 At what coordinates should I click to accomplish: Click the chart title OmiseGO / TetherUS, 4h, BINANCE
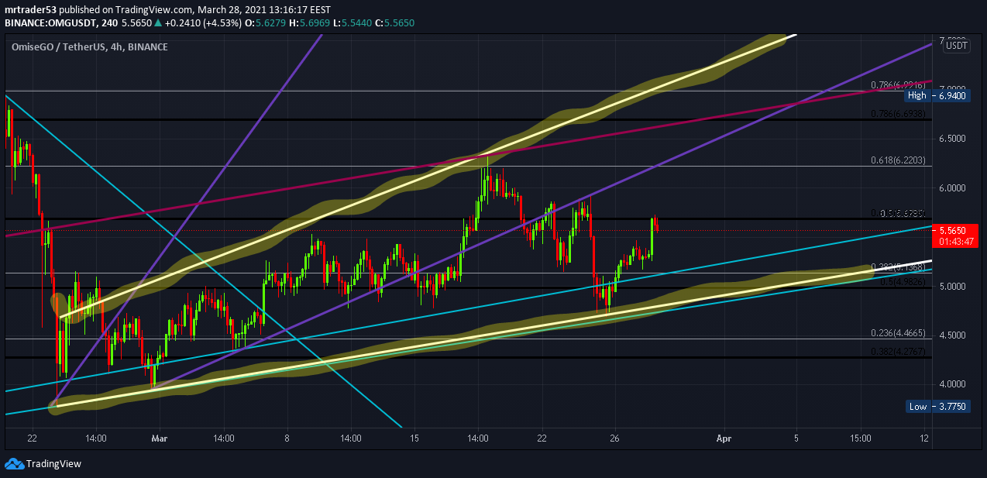(90, 46)
